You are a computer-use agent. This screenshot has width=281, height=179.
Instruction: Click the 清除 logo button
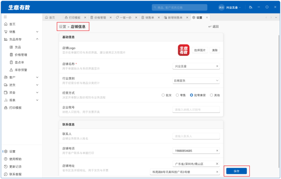coord(215,50)
